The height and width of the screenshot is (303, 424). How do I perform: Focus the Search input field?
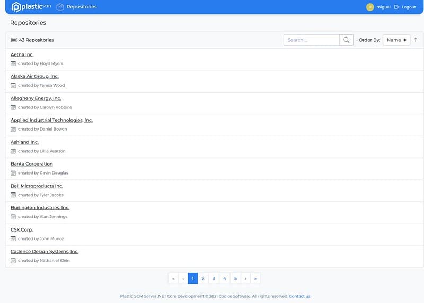[x=311, y=40]
